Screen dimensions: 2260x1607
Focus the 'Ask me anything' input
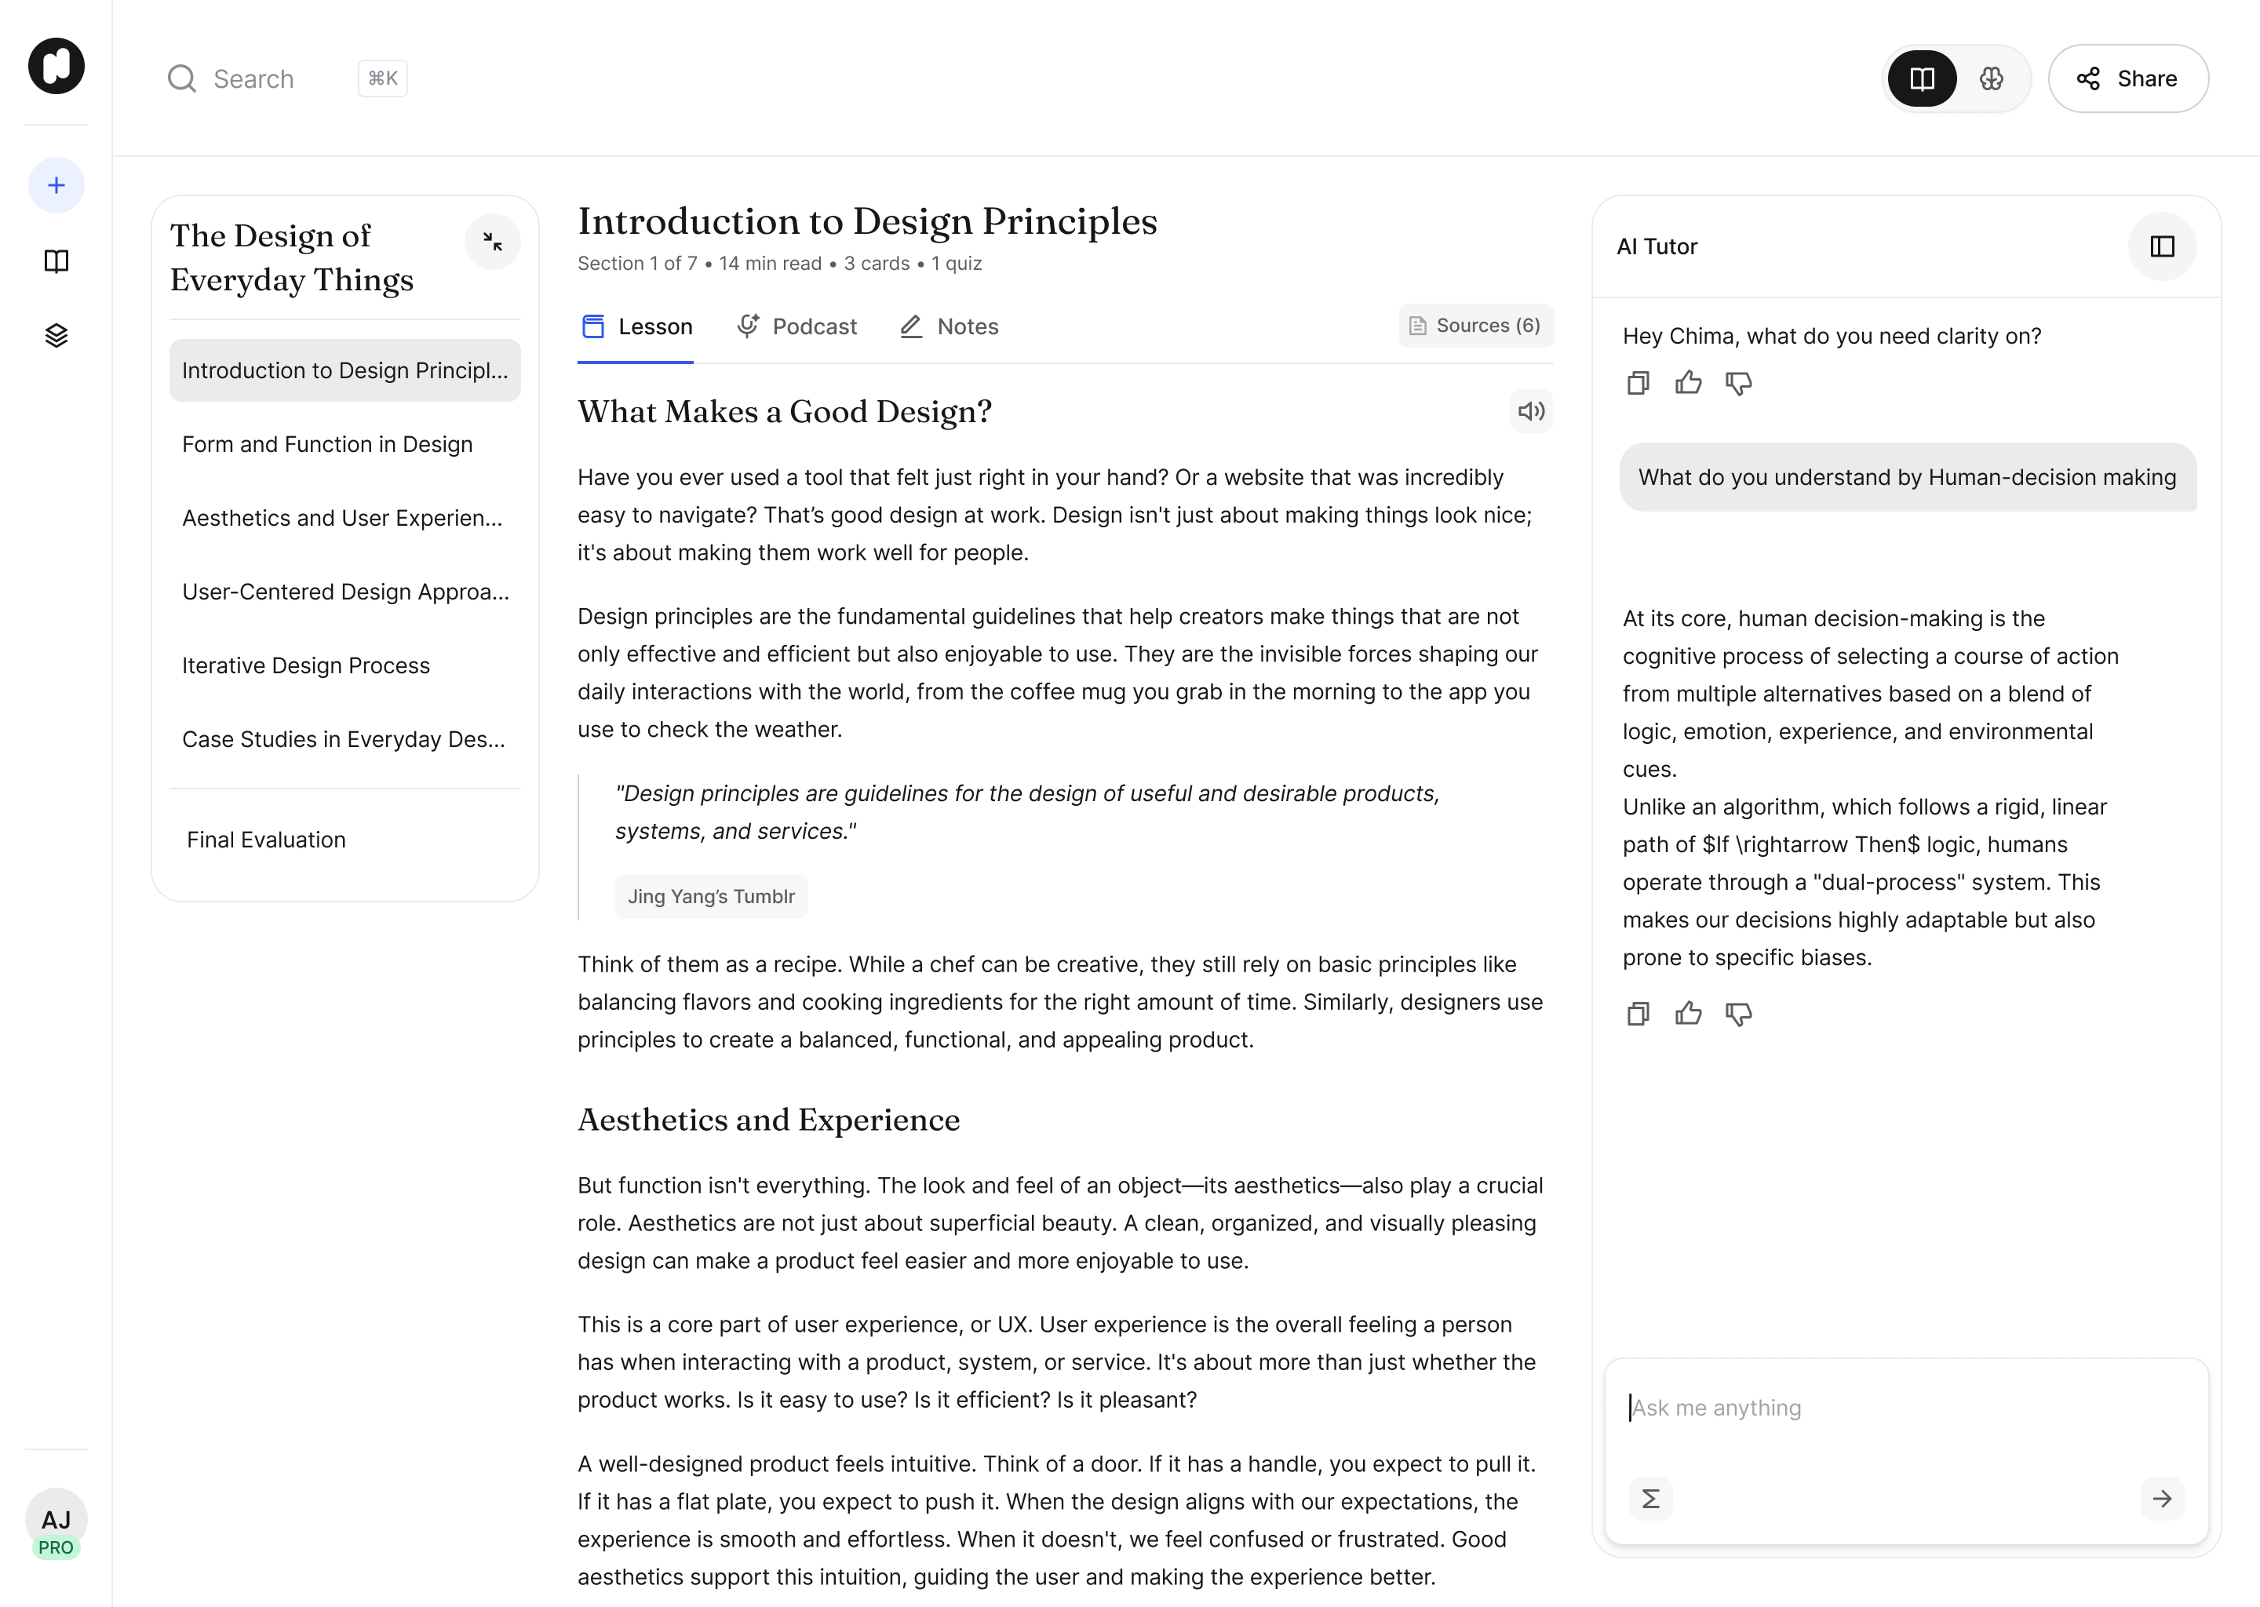[1906, 1408]
